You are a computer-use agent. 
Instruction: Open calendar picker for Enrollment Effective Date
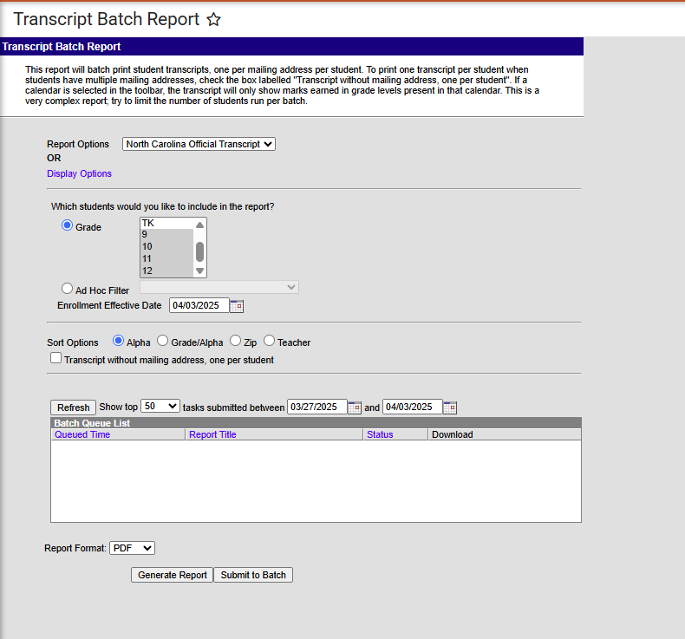(x=237, y=306)
